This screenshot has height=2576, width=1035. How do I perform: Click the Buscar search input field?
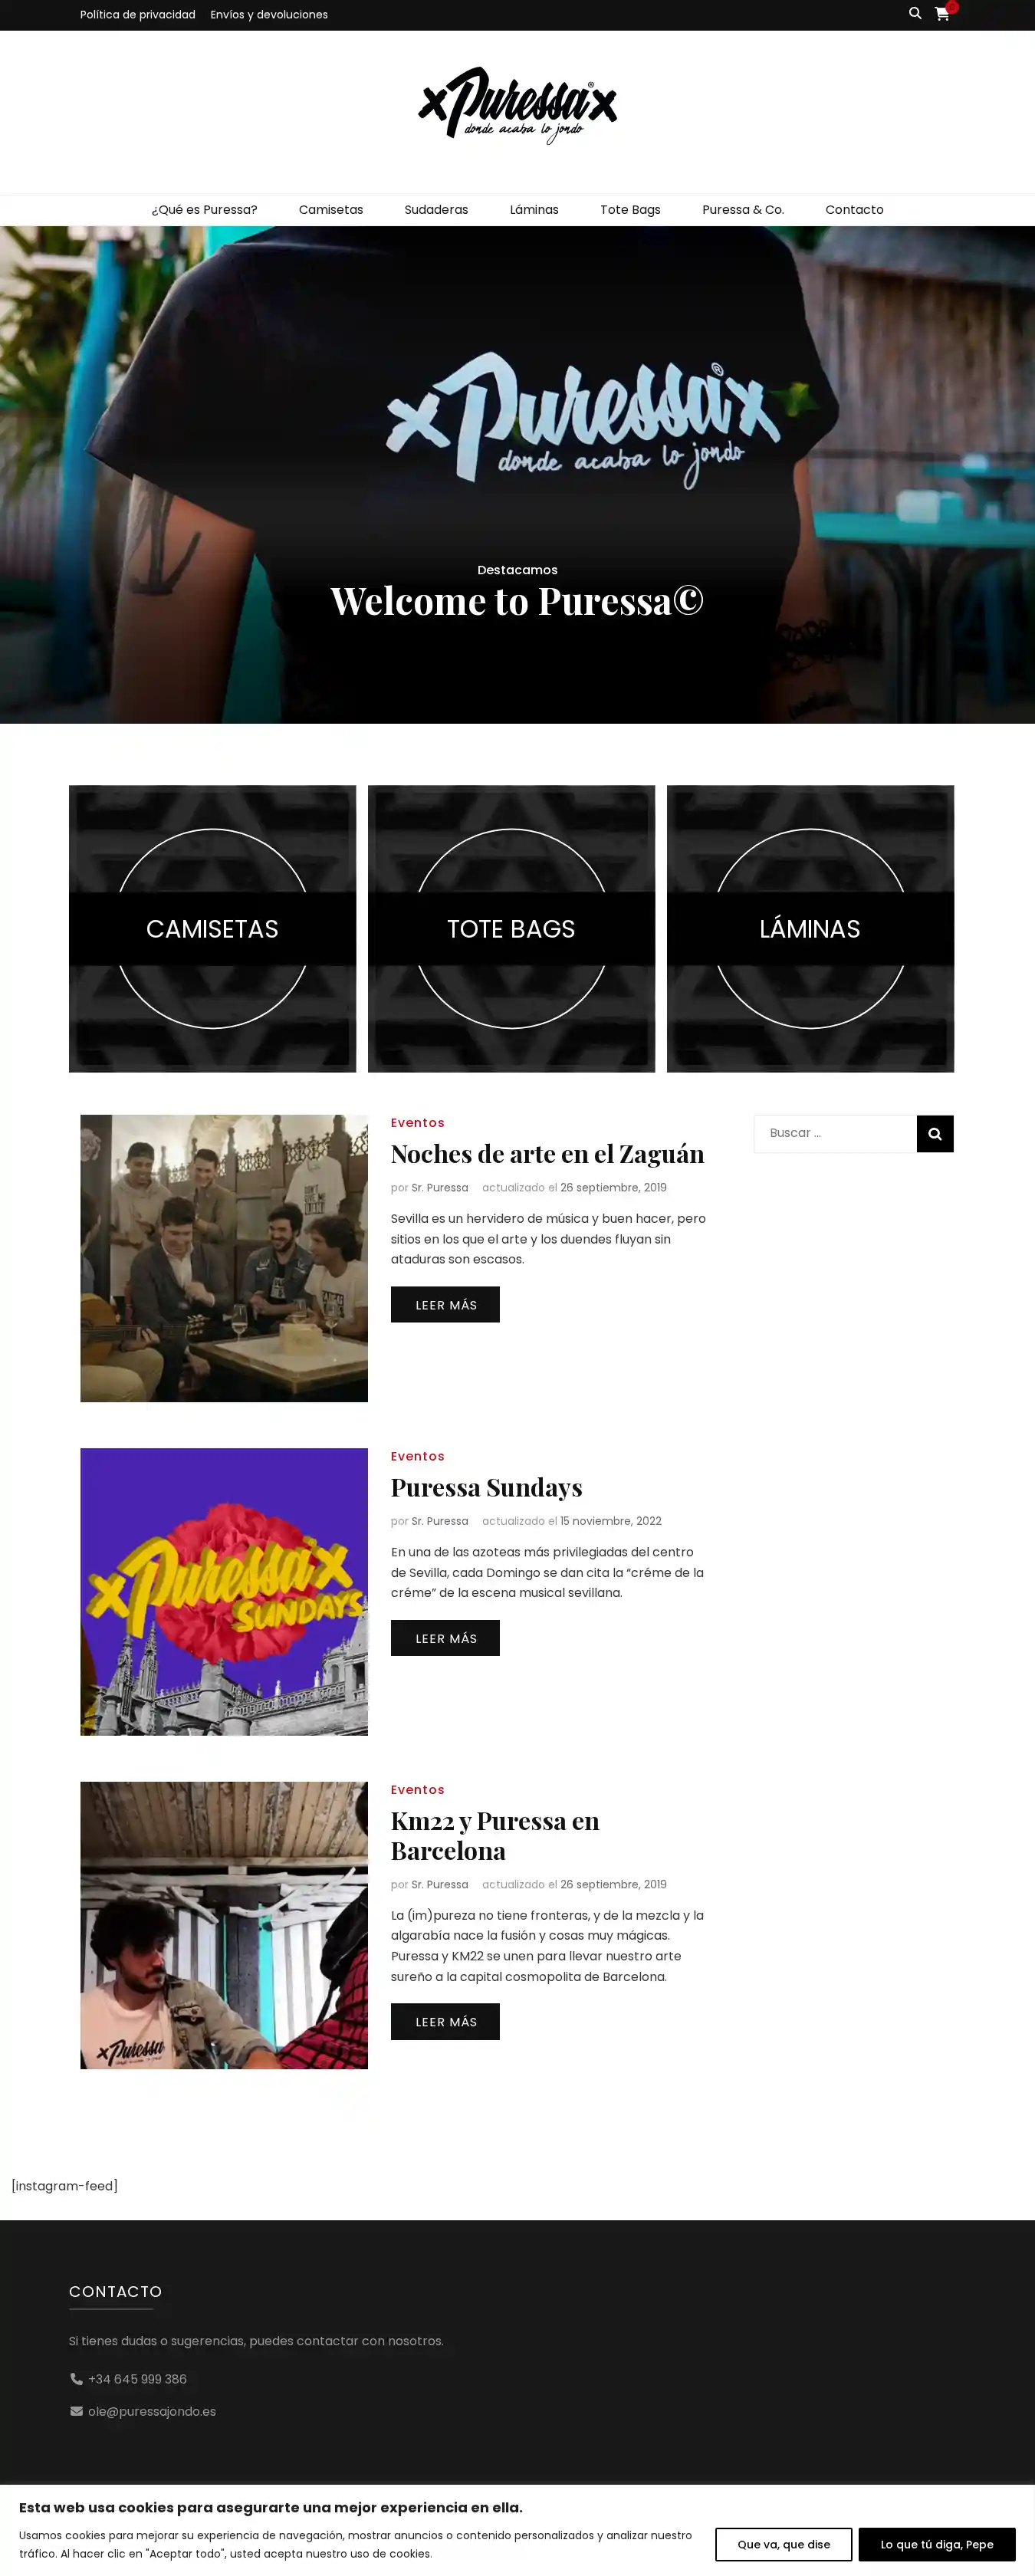[x=835, y=1133]
